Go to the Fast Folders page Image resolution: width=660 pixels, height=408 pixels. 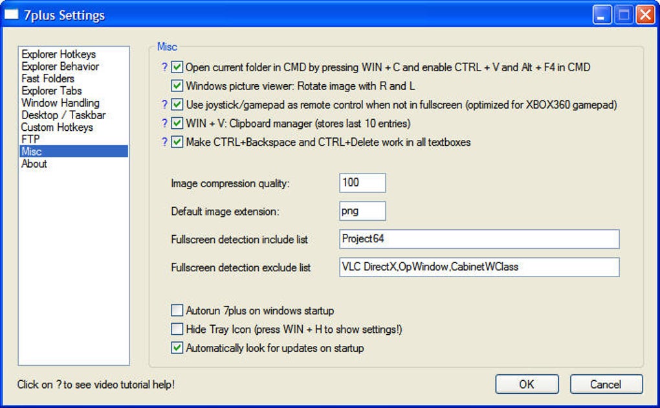(x=74, y=78)
